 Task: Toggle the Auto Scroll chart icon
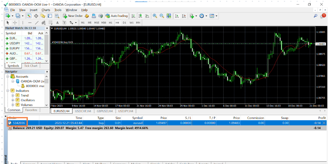coord(177,16)
